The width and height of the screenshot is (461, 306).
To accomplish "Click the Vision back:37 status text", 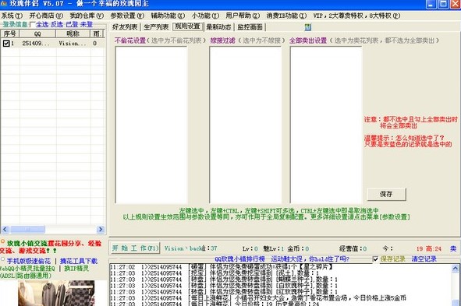I will pos(190,248).
